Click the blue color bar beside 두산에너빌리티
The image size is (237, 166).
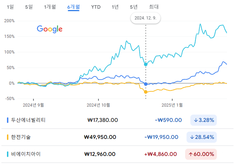(x=8, y=120)
